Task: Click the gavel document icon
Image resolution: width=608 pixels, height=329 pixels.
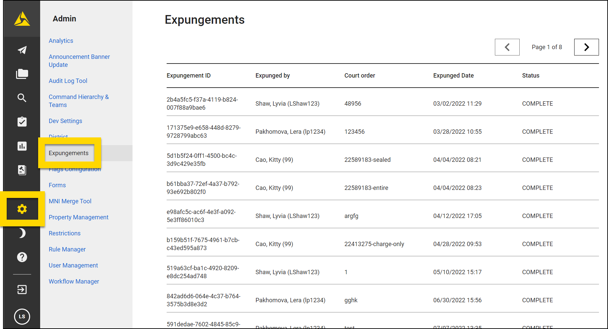Action: point(22,170)
